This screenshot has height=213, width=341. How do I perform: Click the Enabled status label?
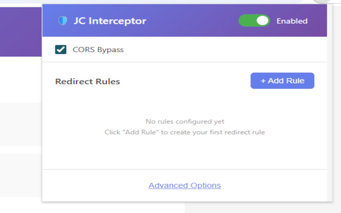(x=292, y=21)
